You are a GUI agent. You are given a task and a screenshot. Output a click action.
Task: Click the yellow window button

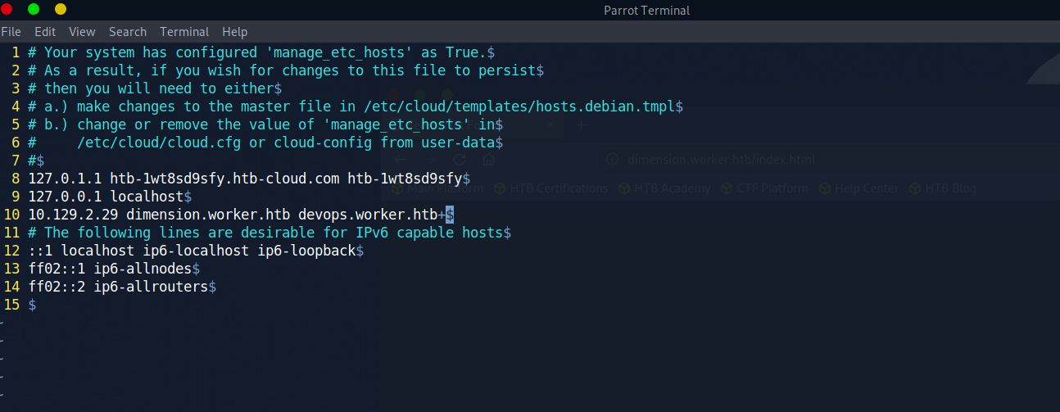pyautogui.click(x=61, y=9)
